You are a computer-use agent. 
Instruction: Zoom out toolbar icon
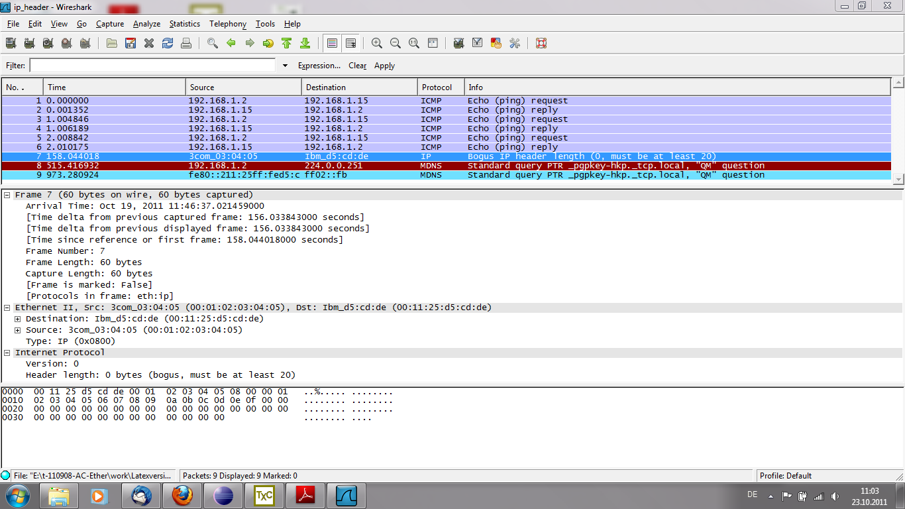click(396, 43)
